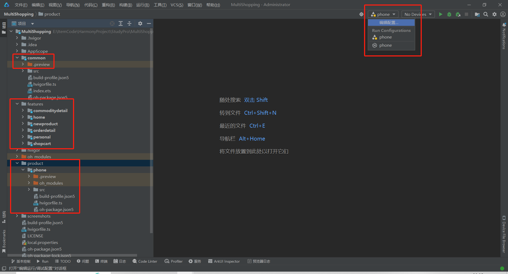
Task: Open the 编辑(E) menu
Action: point(38,5)
